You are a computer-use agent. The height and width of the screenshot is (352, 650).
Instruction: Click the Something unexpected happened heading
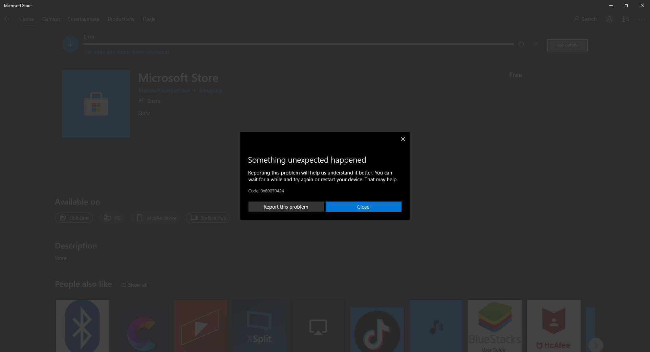pyautogui.click(x=307, y=160)
